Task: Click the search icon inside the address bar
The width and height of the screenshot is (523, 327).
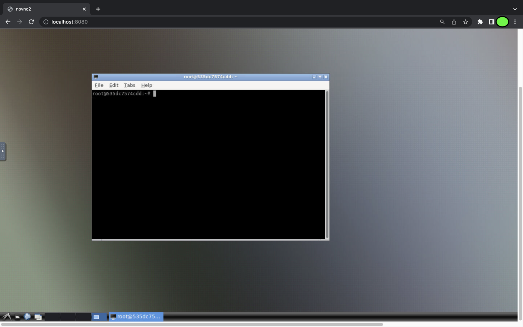Action: 442,21
